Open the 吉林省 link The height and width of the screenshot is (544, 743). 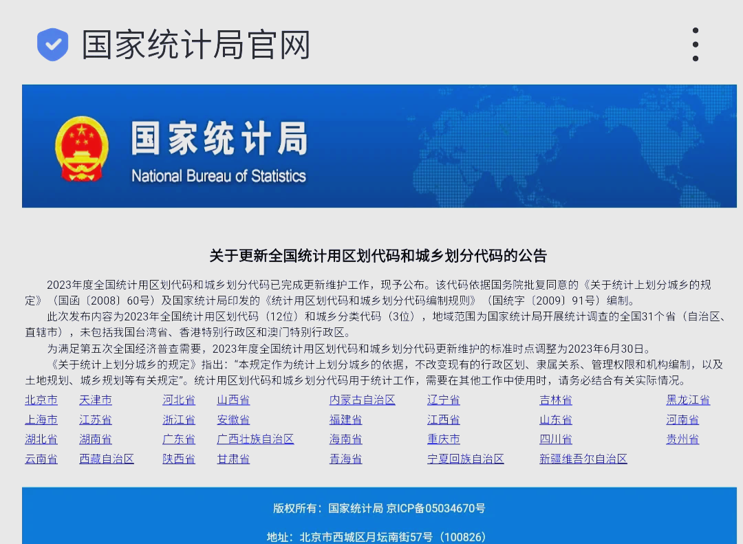[x=556, y=400]
